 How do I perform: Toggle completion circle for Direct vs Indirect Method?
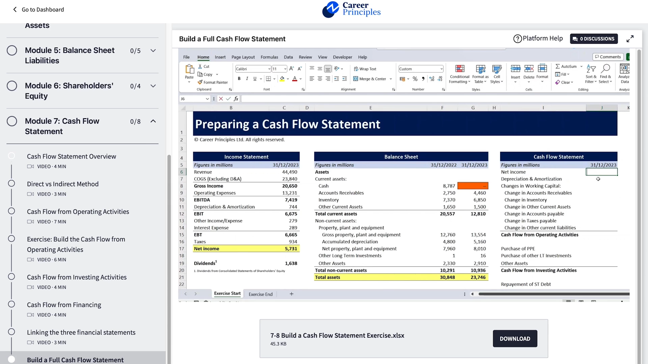point(11,184)
